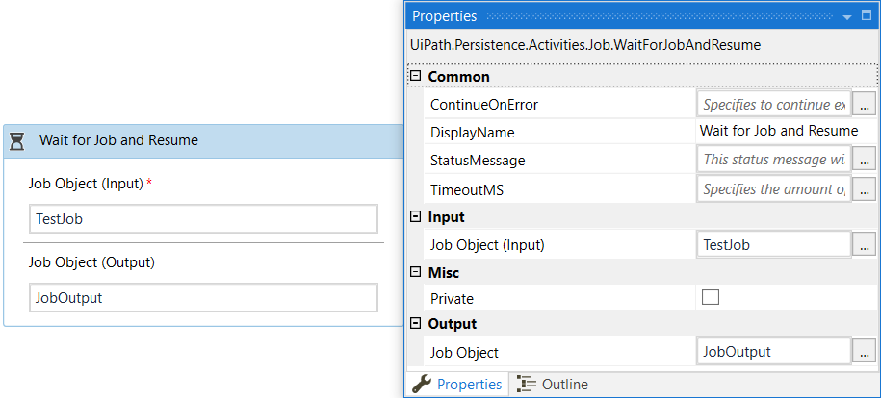Open expression editor for Output Job Object property

tap(864, 353)
